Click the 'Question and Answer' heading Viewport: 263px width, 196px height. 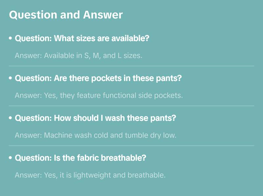click(x=66, y=15)
